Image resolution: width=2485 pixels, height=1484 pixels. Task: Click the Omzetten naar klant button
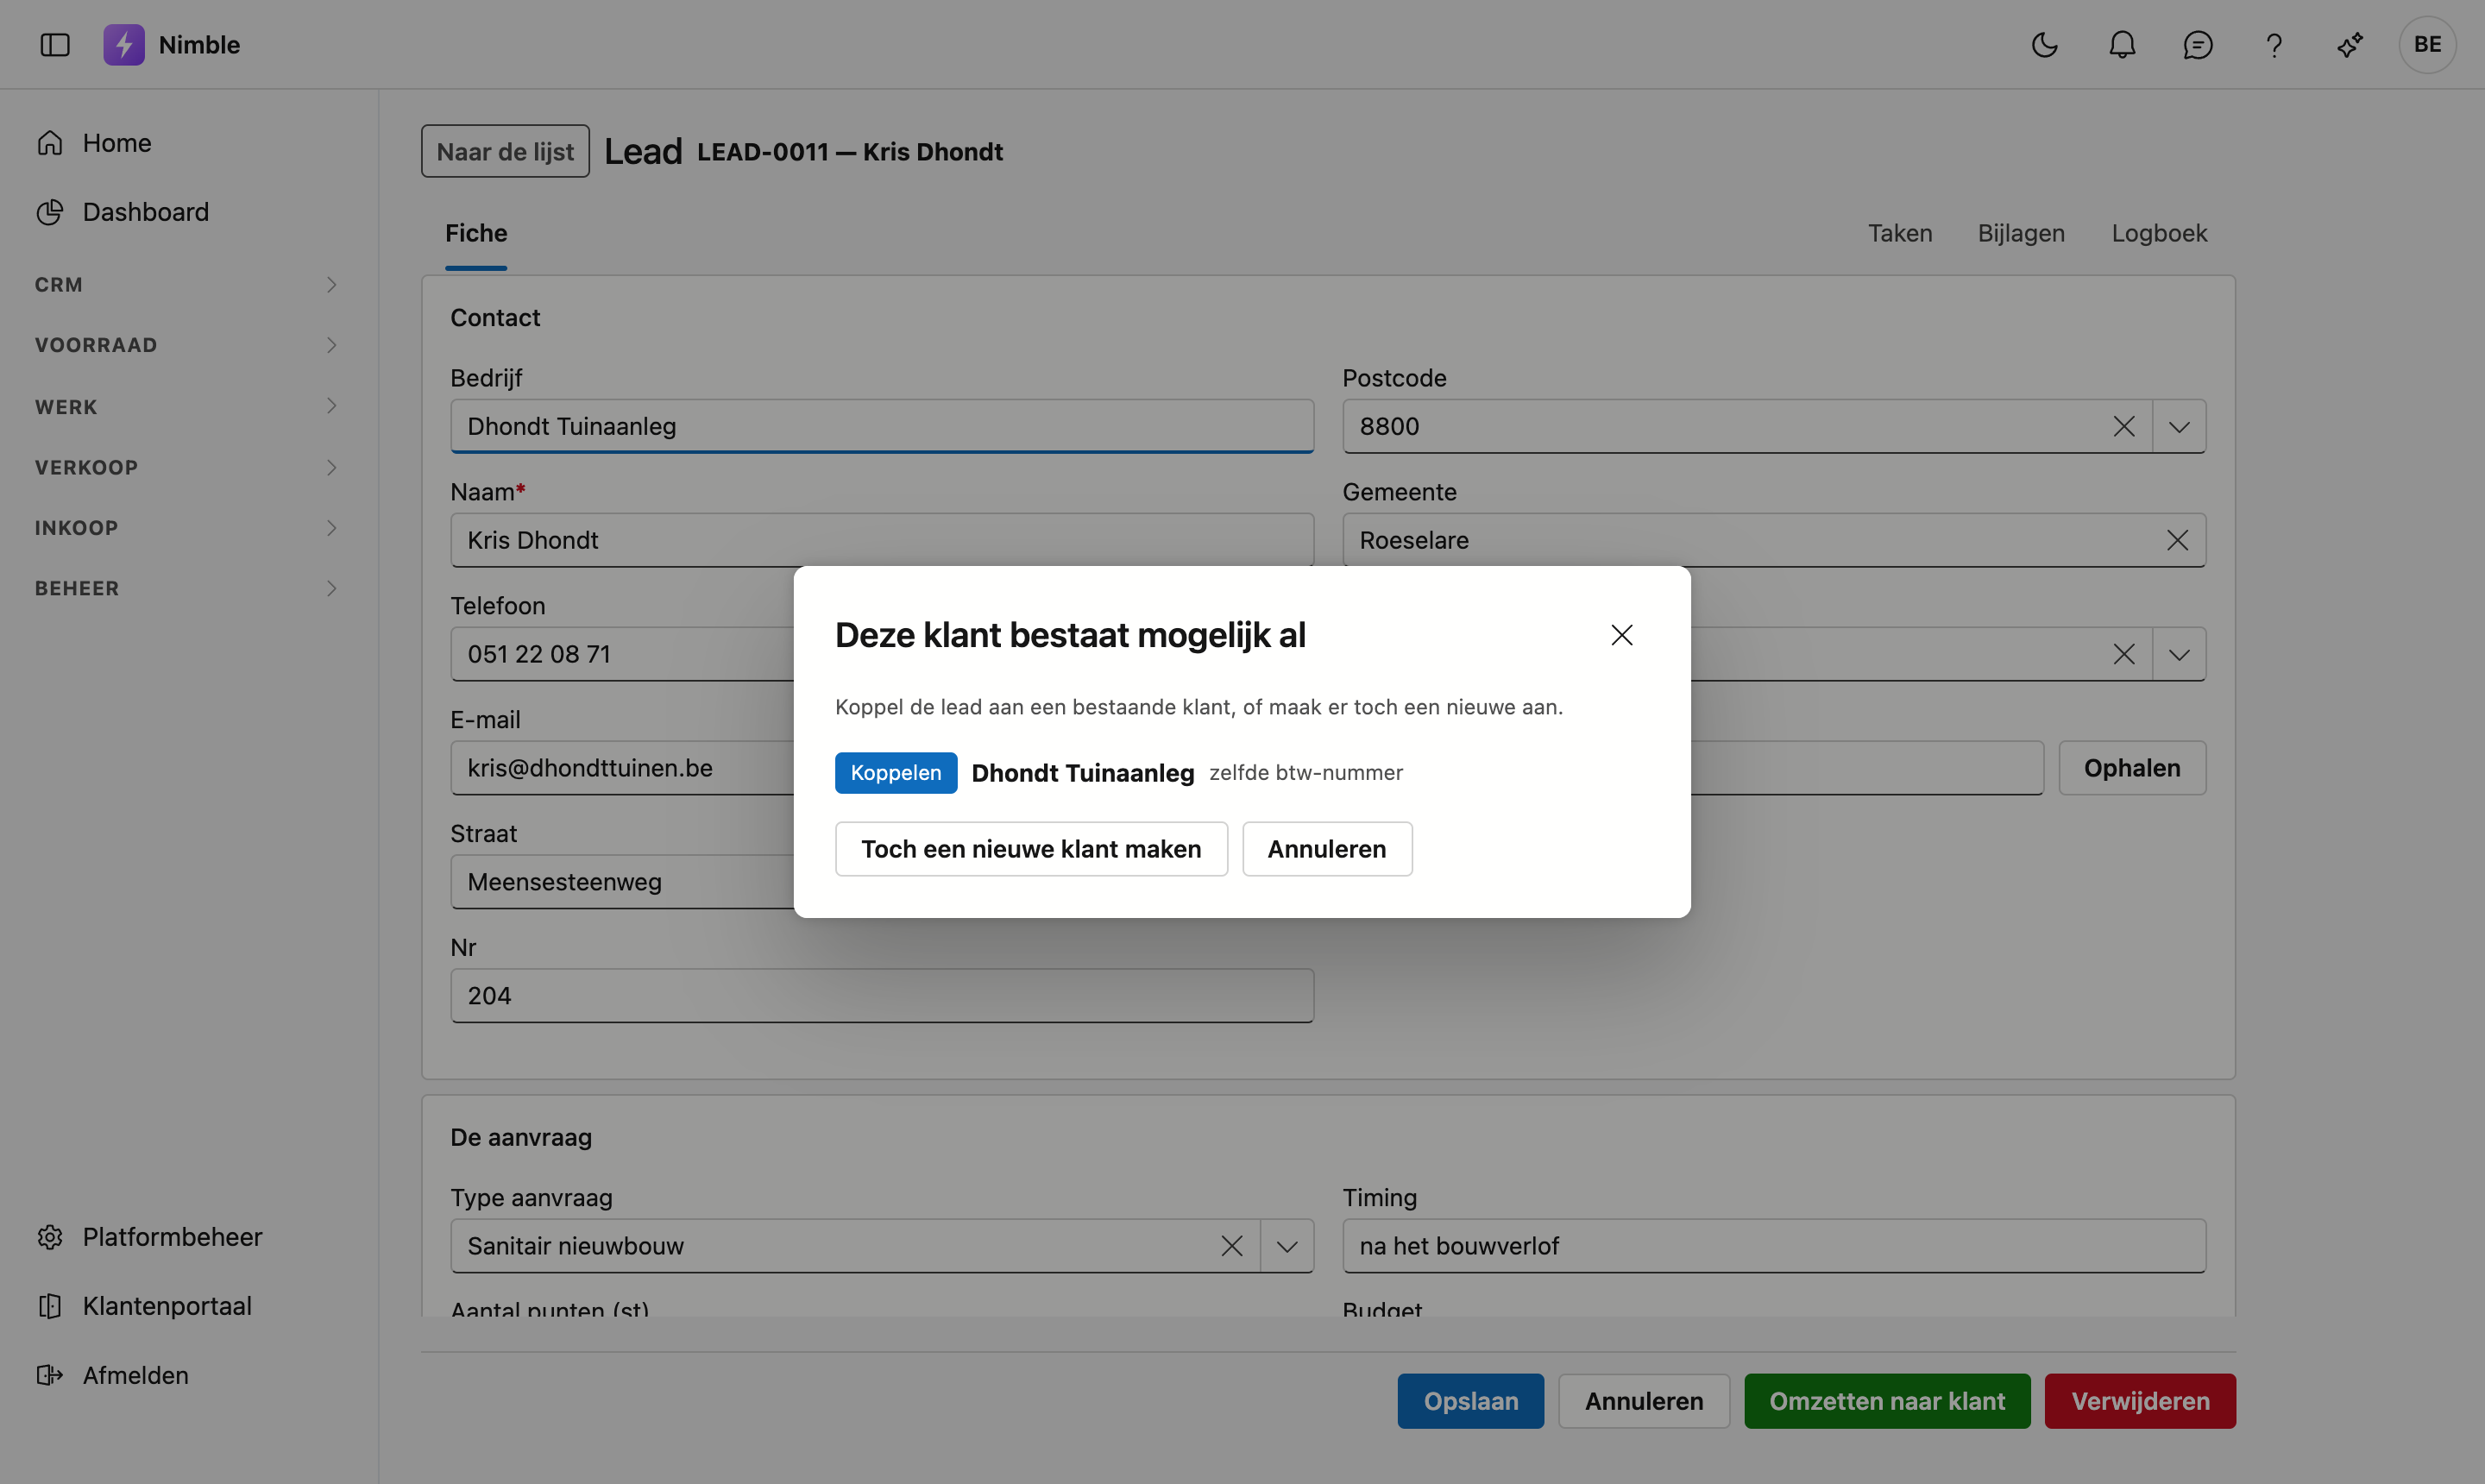[1887, 1401]
